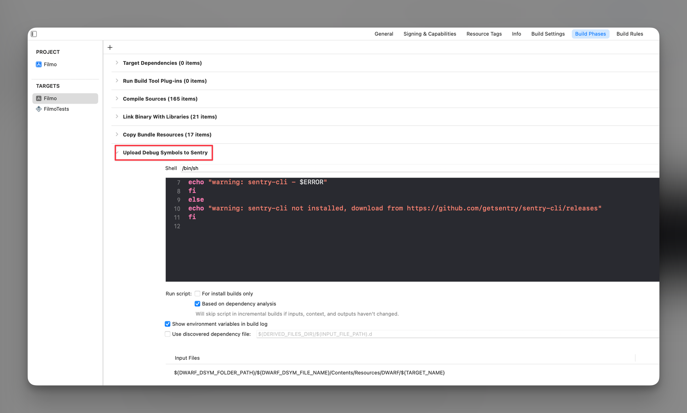Viewport: 687px width, 413px height.
Task: Open Signing & Capabilities tab
Action: [429, 34]
